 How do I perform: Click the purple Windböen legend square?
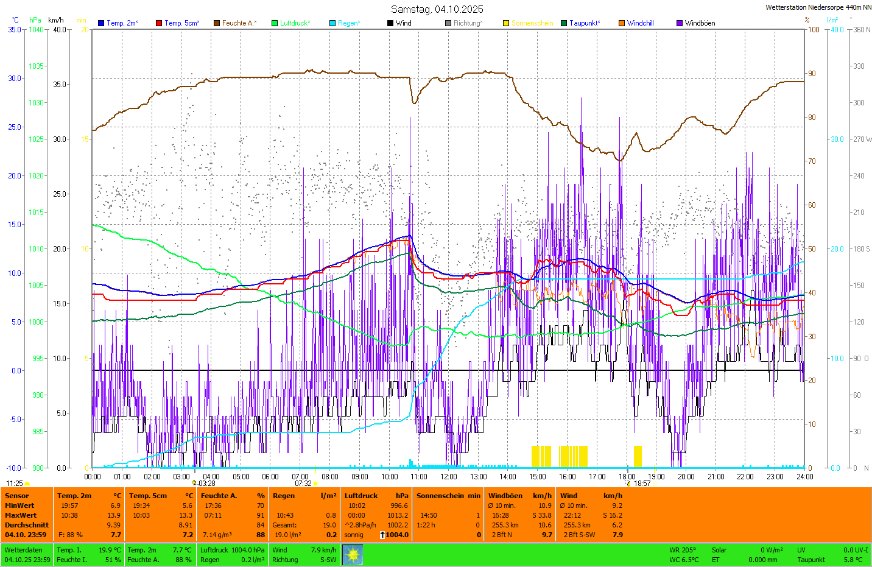click(680, 23)
